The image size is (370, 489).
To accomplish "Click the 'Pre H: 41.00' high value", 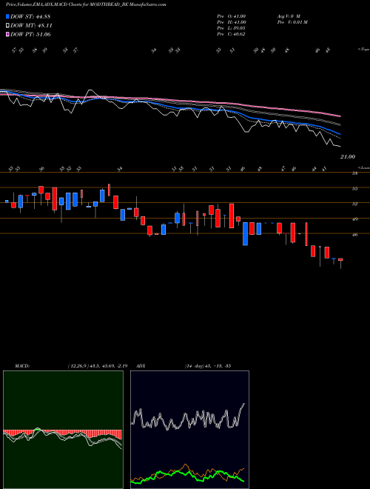I will pyautogui.click(x=232, y=21).
